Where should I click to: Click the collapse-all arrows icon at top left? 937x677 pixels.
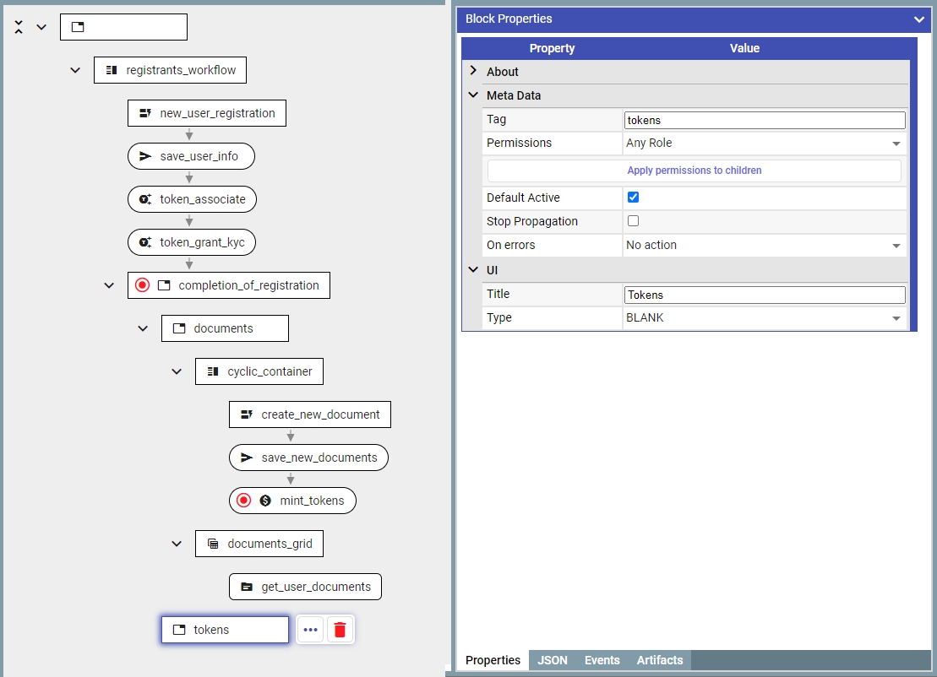click(19, 27)
